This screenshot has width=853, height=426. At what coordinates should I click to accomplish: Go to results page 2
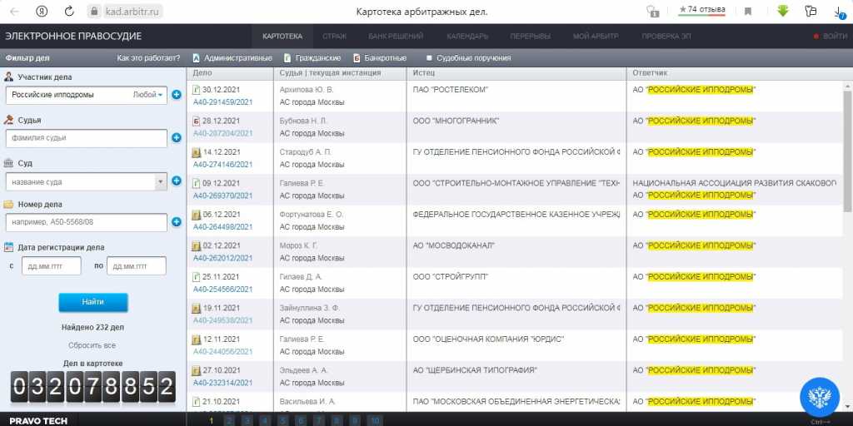point(229,420)
